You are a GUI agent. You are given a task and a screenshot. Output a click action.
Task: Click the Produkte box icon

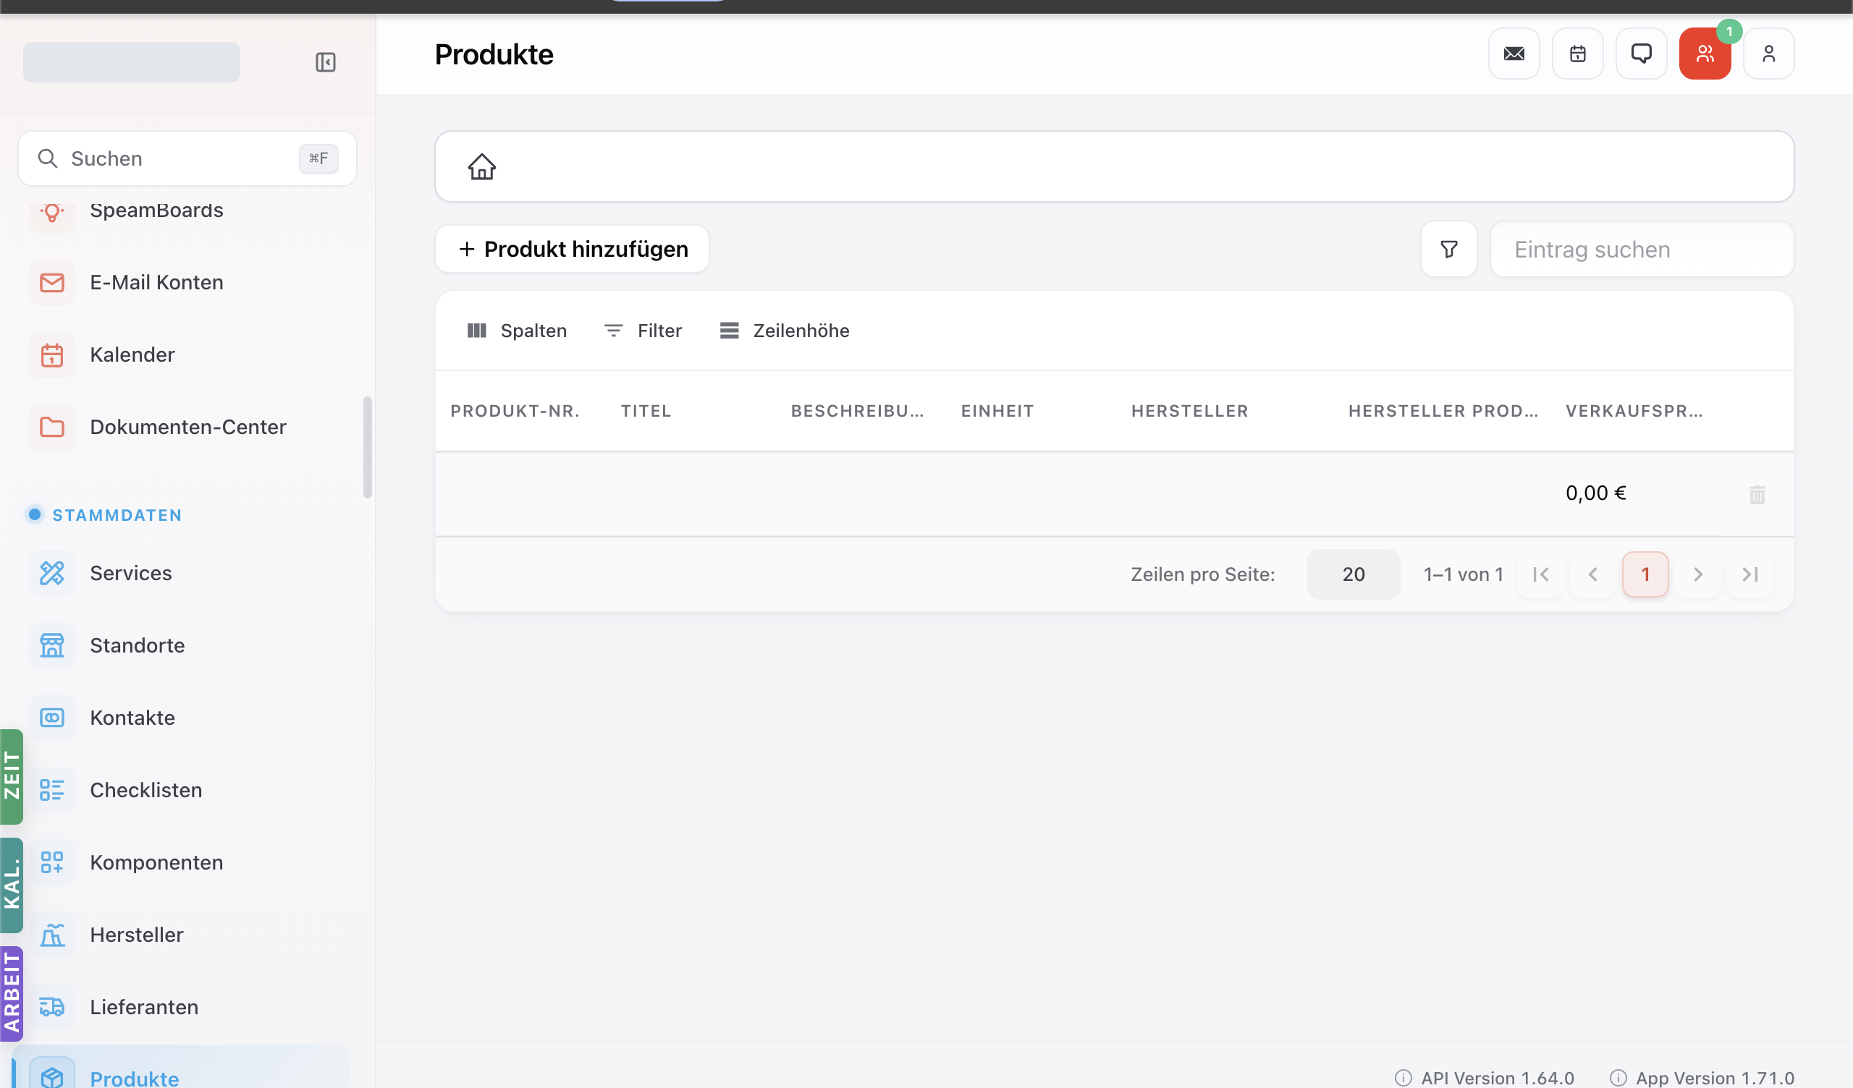(x=51, y=1075)
